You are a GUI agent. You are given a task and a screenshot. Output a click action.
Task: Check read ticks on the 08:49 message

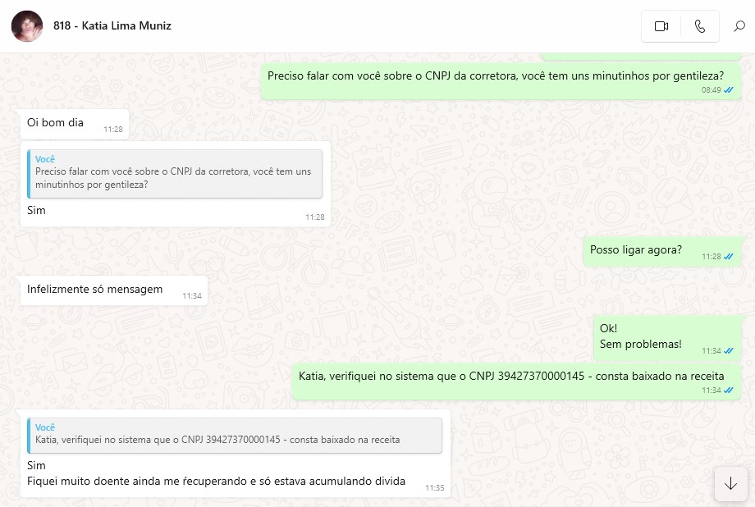coord(729,90)
